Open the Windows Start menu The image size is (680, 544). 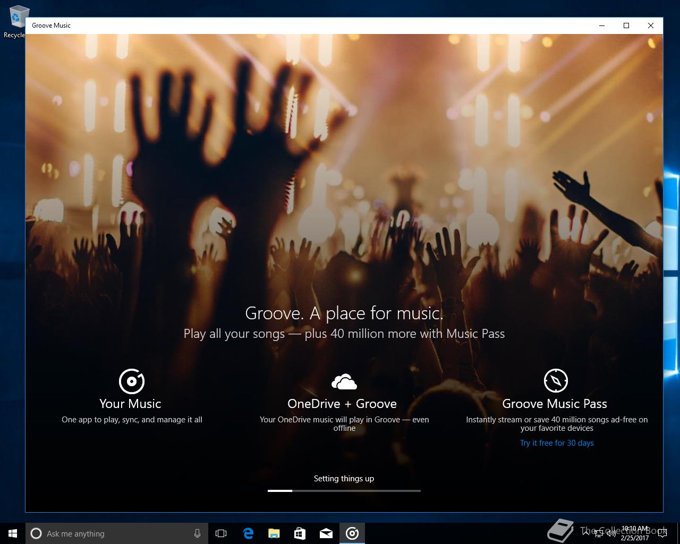pos(13,533)
